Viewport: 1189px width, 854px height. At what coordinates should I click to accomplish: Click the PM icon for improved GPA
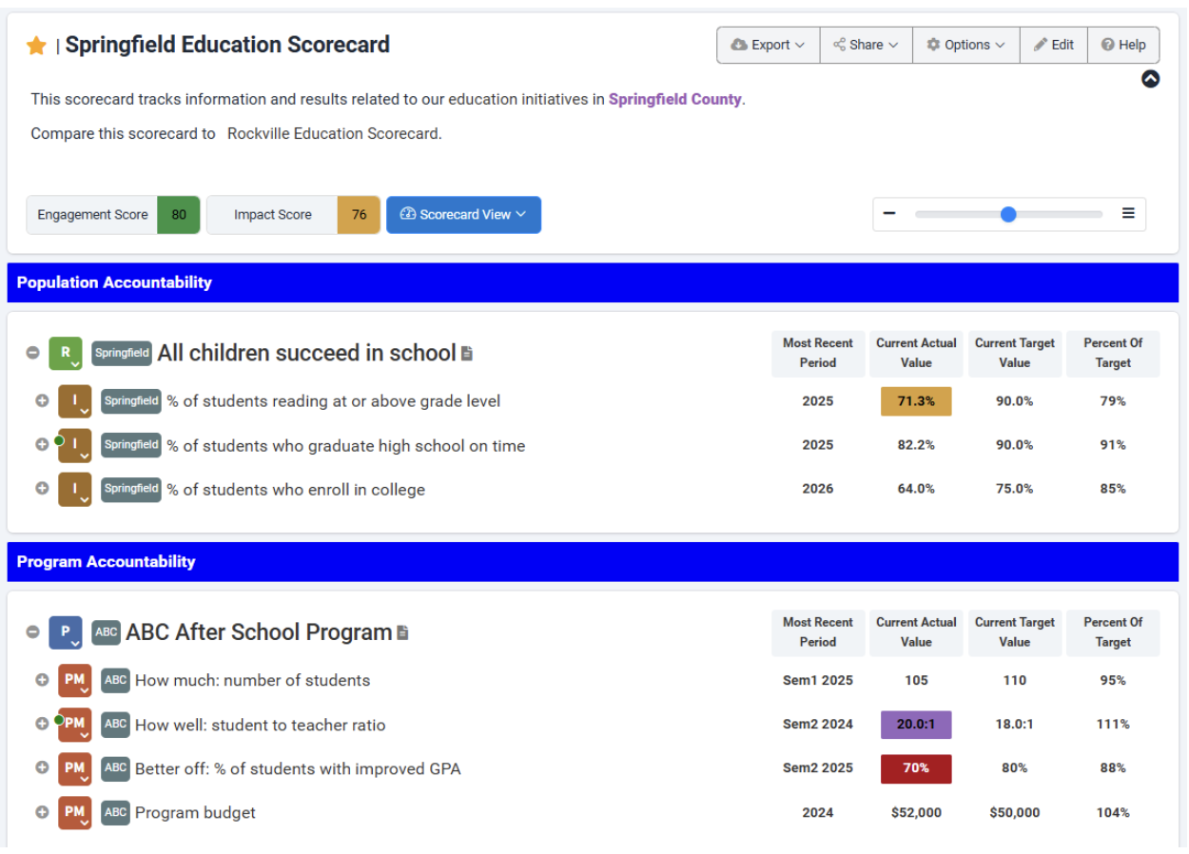coord(74,768)
